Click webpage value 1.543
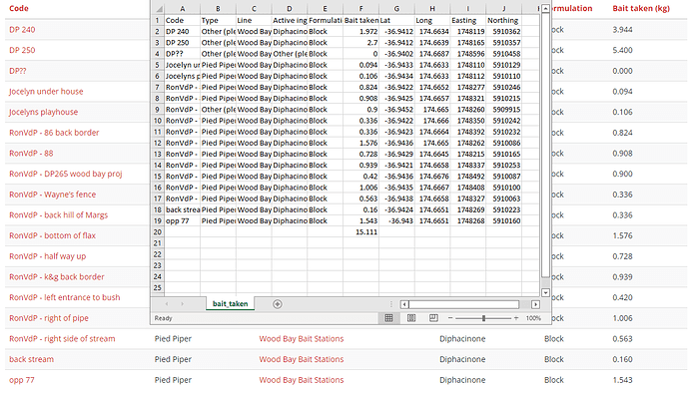The image size is (689, 395). 622,380
